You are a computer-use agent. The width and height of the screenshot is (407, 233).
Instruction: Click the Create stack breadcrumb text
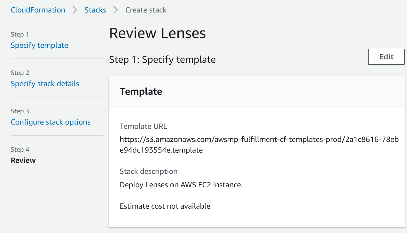click(x=146, y=10)
